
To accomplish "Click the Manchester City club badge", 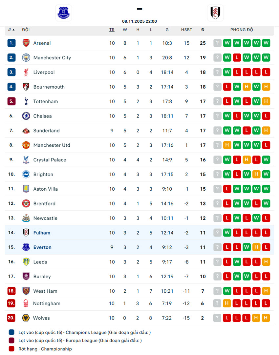I will [x=26, y=58].
